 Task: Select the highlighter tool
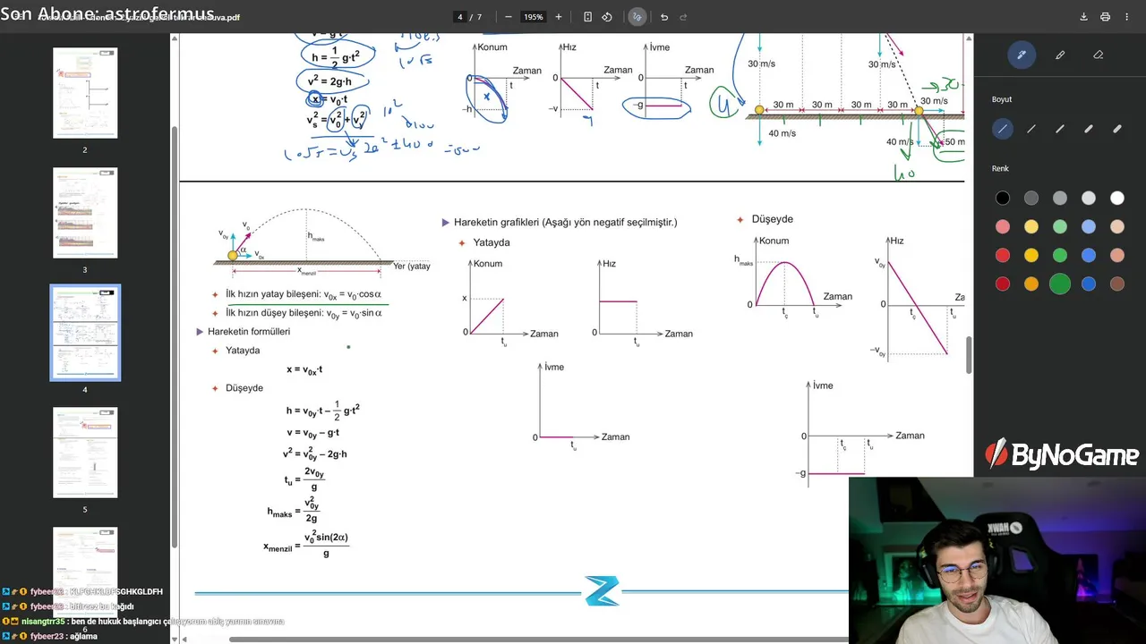tap(1060, 55)
